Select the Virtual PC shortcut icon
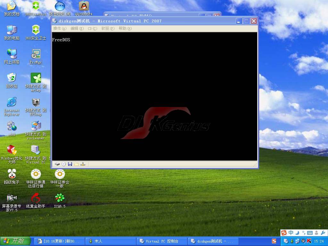Image resolution: width=328 pixels, height=246 pixels. pyautogui.click(x=36, y=154)
